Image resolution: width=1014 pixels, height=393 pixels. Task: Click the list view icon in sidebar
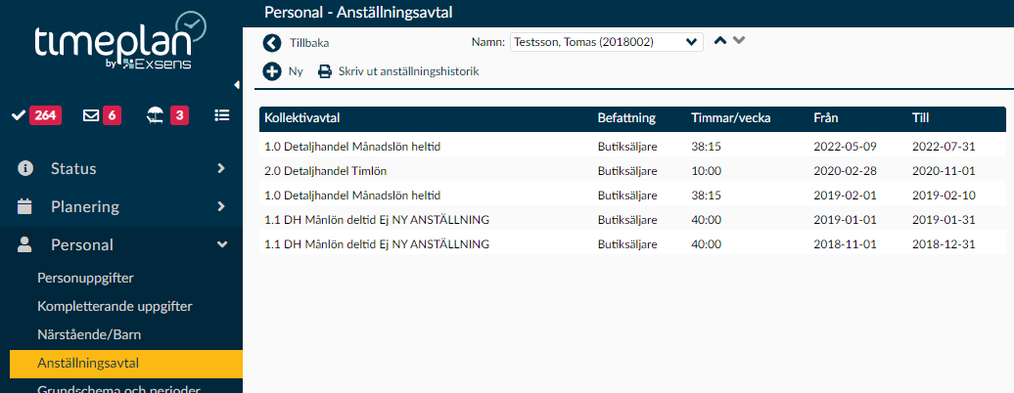[x=222, y=115]
